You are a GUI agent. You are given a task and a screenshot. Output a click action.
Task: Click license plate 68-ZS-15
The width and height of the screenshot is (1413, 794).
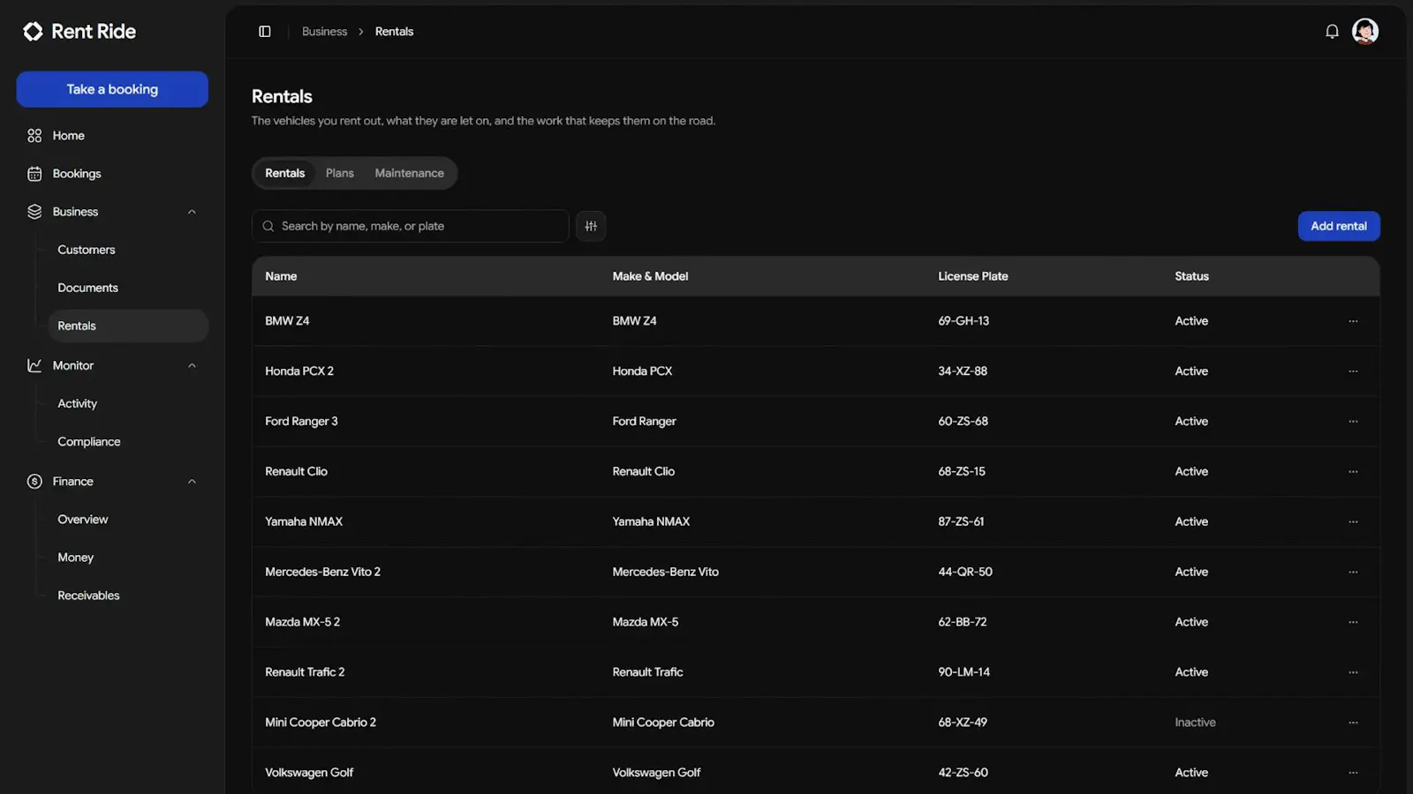tap(962, 472)
